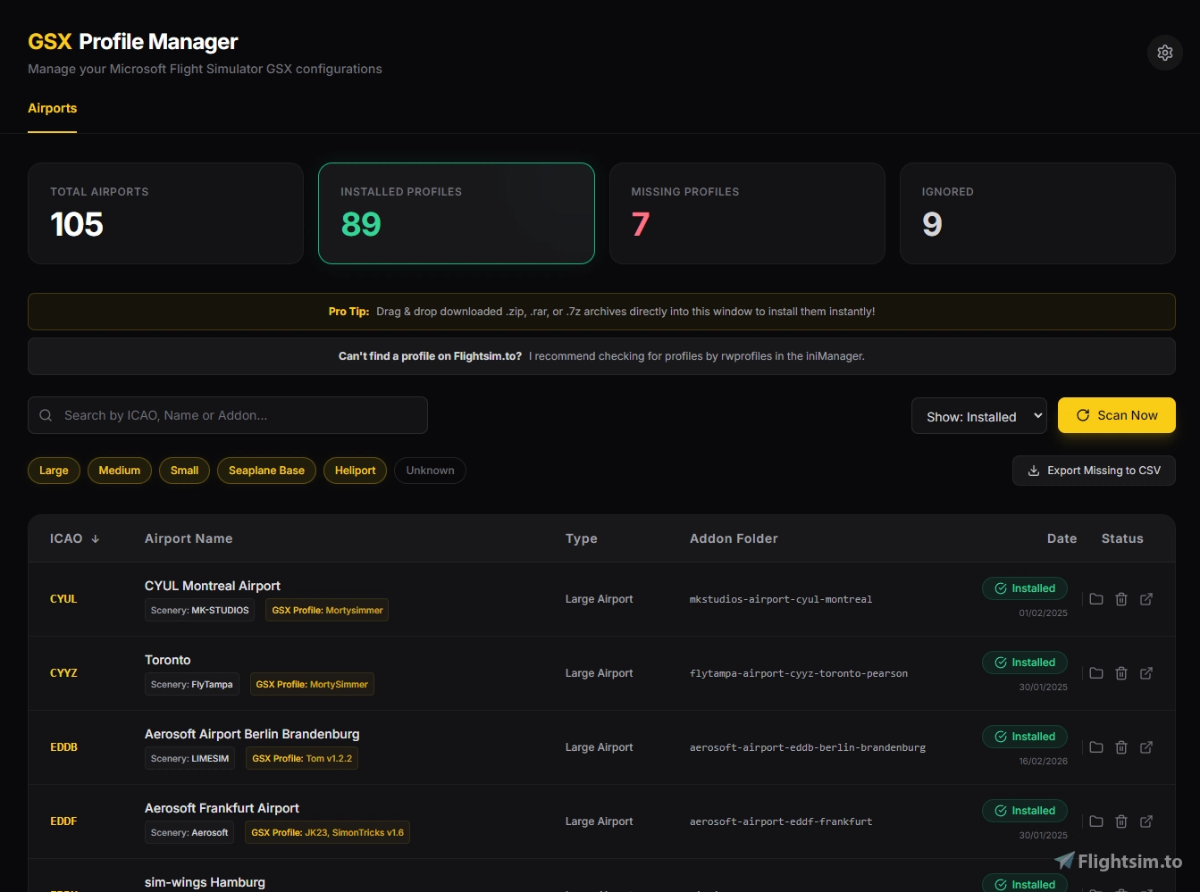Toggle the Heliport filter chip
Image resolution: width=1200 pixels, height=892 pixels.
pos(355,471)
